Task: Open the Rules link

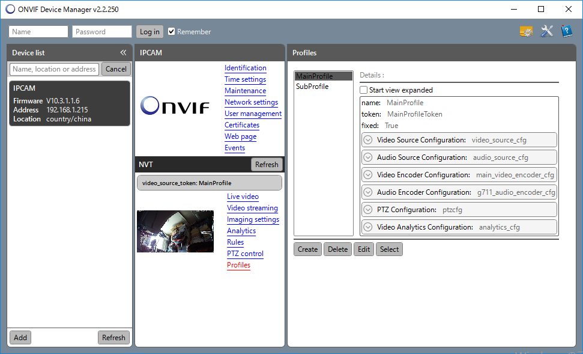Action: tap(236, 242)
